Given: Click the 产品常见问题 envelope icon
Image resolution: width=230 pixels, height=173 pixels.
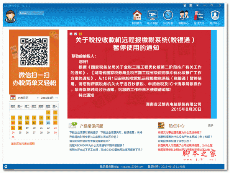Looking at the screenshot, I should pos(73,126).
